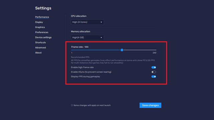Viewport: 214px width, 120px height.
Task: Click the slider maximum value 240
Action: (154, 53)
